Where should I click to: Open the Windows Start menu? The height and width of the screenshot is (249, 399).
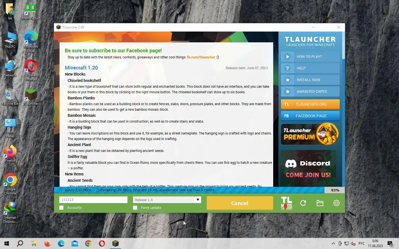(x=7, y=243)
